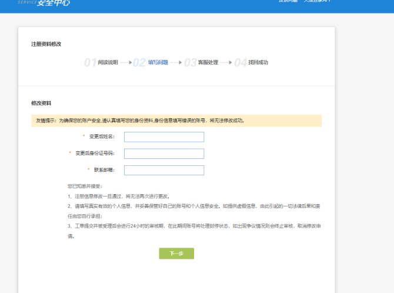
Task: Click the yellow 友情提示 notice banner
Action: [176, 121]
